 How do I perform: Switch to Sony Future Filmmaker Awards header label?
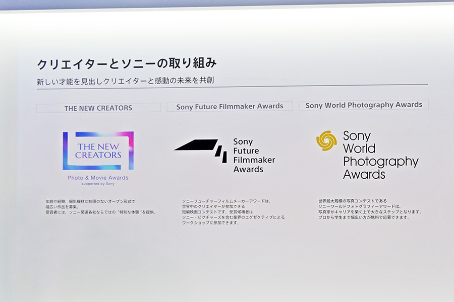pyautogui.click(x=230, y=106)
